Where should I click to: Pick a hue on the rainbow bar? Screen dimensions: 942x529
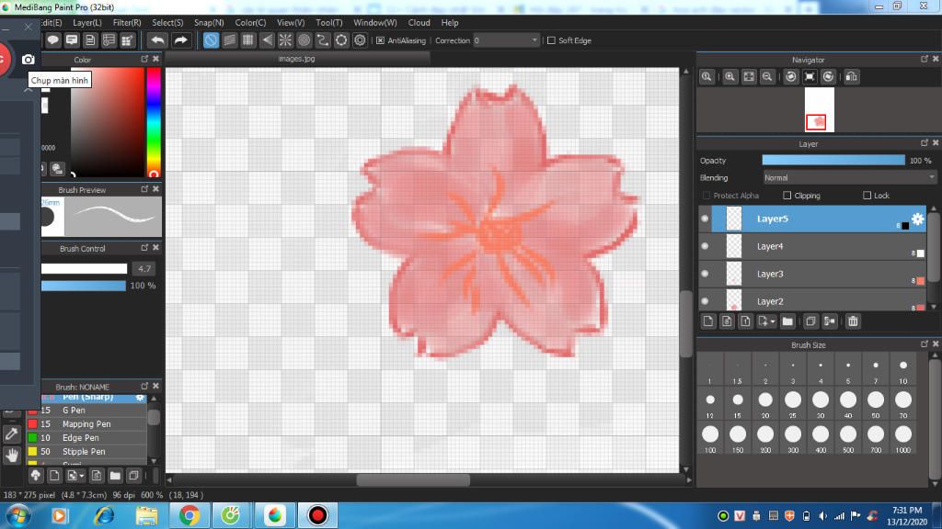pos(154,122)
